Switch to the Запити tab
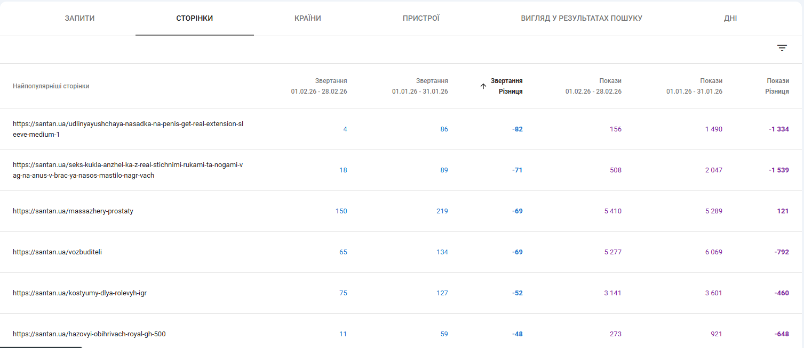 point(79,18)
